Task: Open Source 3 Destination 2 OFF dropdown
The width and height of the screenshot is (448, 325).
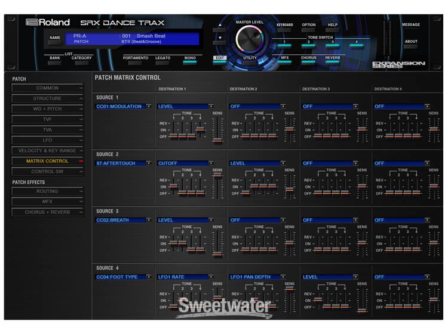Action: [257, 220]
